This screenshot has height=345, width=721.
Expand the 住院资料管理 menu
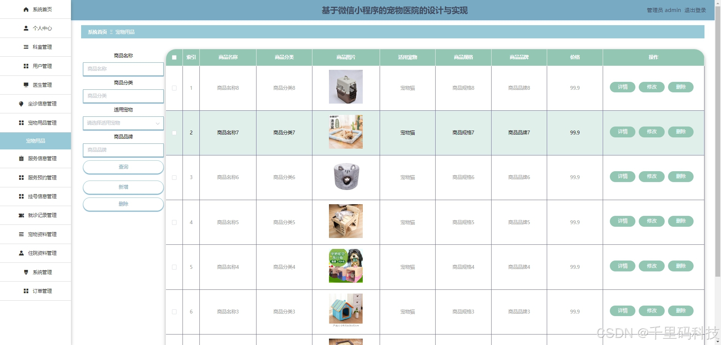tap(35, 253)
